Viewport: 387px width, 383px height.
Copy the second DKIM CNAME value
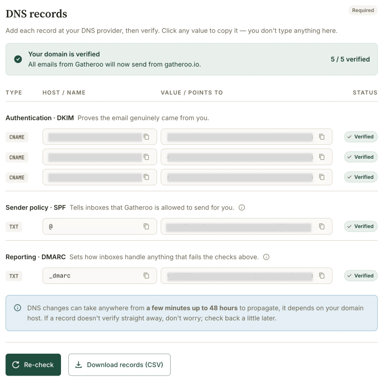point(322,157)
